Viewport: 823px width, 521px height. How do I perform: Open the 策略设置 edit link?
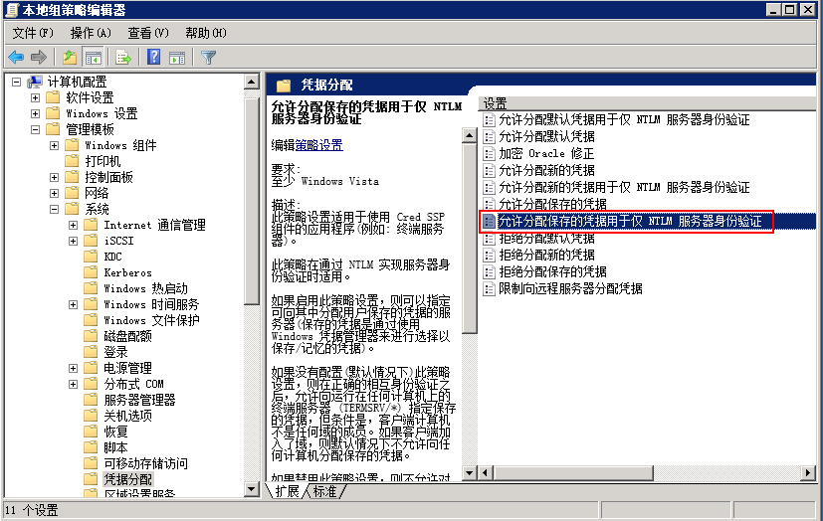(319, 145)
